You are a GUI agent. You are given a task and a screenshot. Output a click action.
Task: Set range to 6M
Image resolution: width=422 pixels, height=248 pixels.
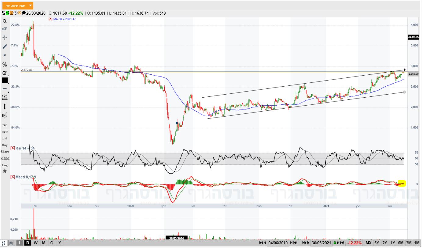coord(401,243)
